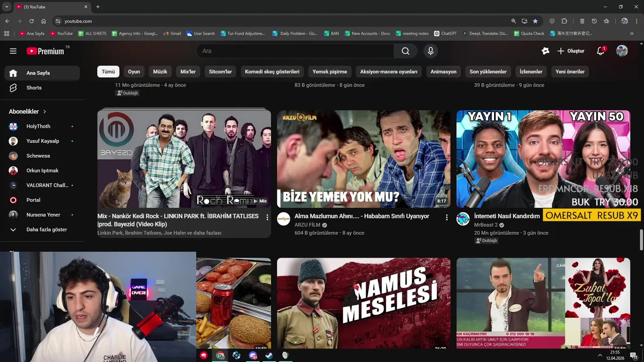Open the HolyThoth subscription channel
The width and height of the screenshot is (644, 362).
(42, 126)
